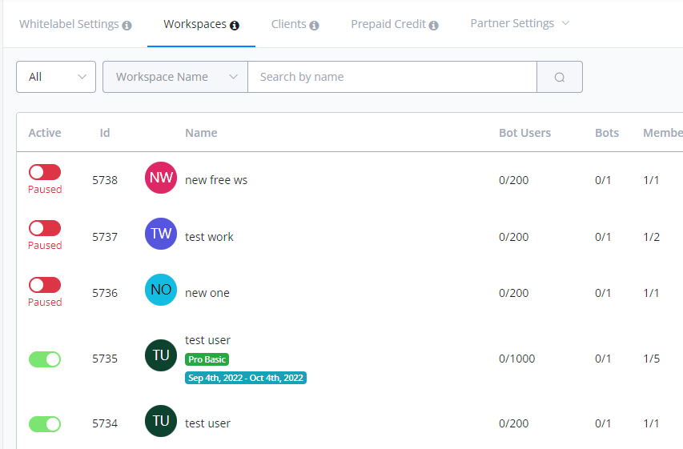Disable the active toggle for workspace 5735

click(45, 359)
